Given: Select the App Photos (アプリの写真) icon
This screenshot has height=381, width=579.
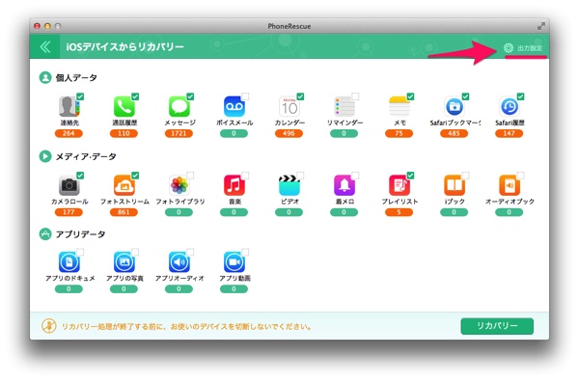Looking at the screenshot, I should tap(124, 262).
